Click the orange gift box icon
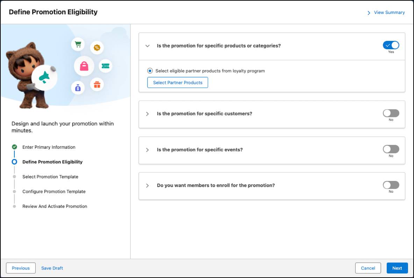414x278 pixels. (97, 85)
